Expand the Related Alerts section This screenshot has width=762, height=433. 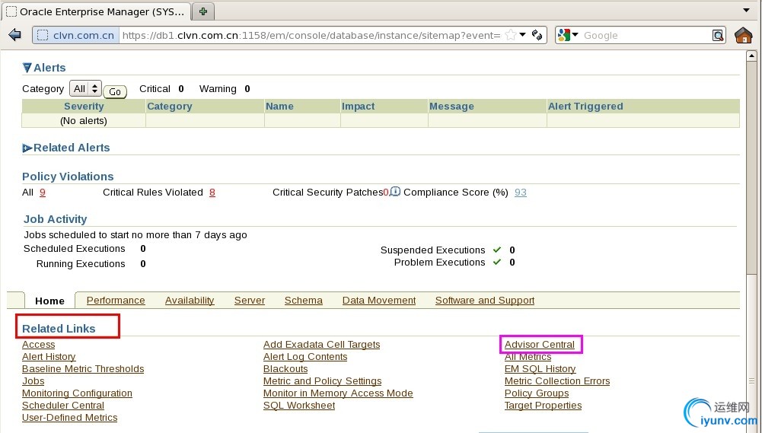pos(27,148)
